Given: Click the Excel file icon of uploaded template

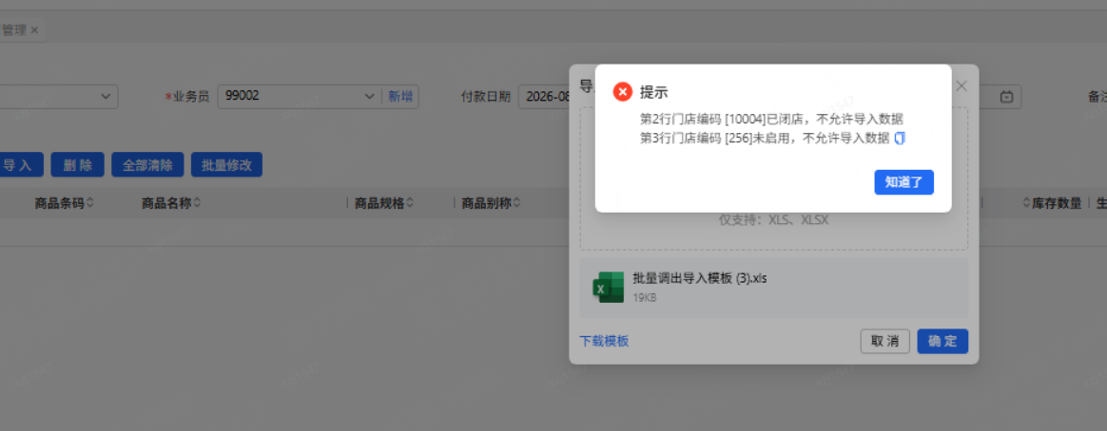Looking at the screenshot, I should [608, 288].
